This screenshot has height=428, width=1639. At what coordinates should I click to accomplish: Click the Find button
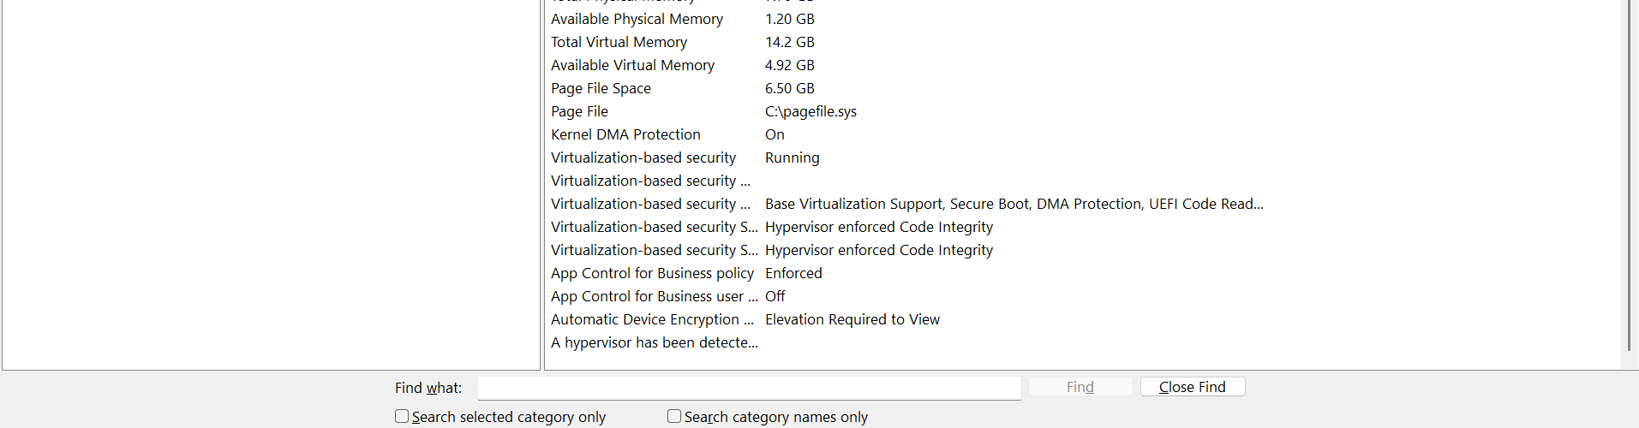pyautogui.click(x=1080, y=387)
